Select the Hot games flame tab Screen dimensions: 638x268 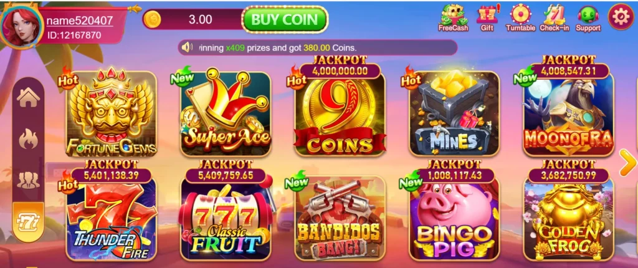[29, 139]
